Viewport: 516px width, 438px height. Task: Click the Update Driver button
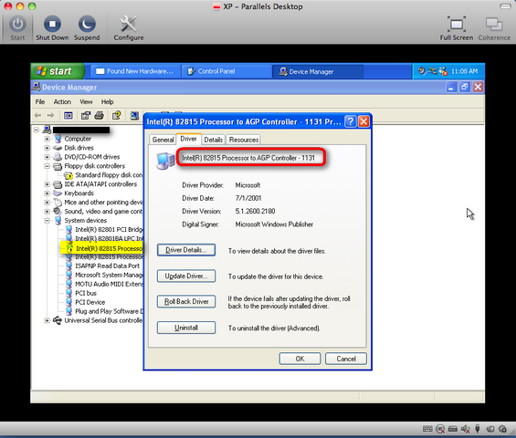coord(186,276)
